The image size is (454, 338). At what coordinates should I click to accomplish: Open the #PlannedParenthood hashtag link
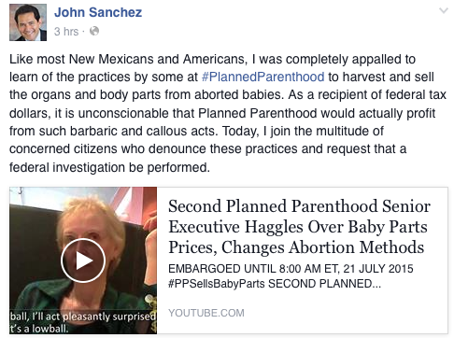pyautogui.click(x=263, y=77)
